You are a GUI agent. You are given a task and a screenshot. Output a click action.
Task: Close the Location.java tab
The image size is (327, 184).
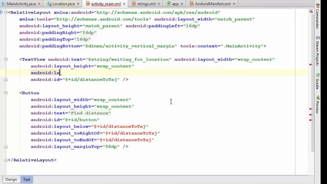[x=78, y=4]
